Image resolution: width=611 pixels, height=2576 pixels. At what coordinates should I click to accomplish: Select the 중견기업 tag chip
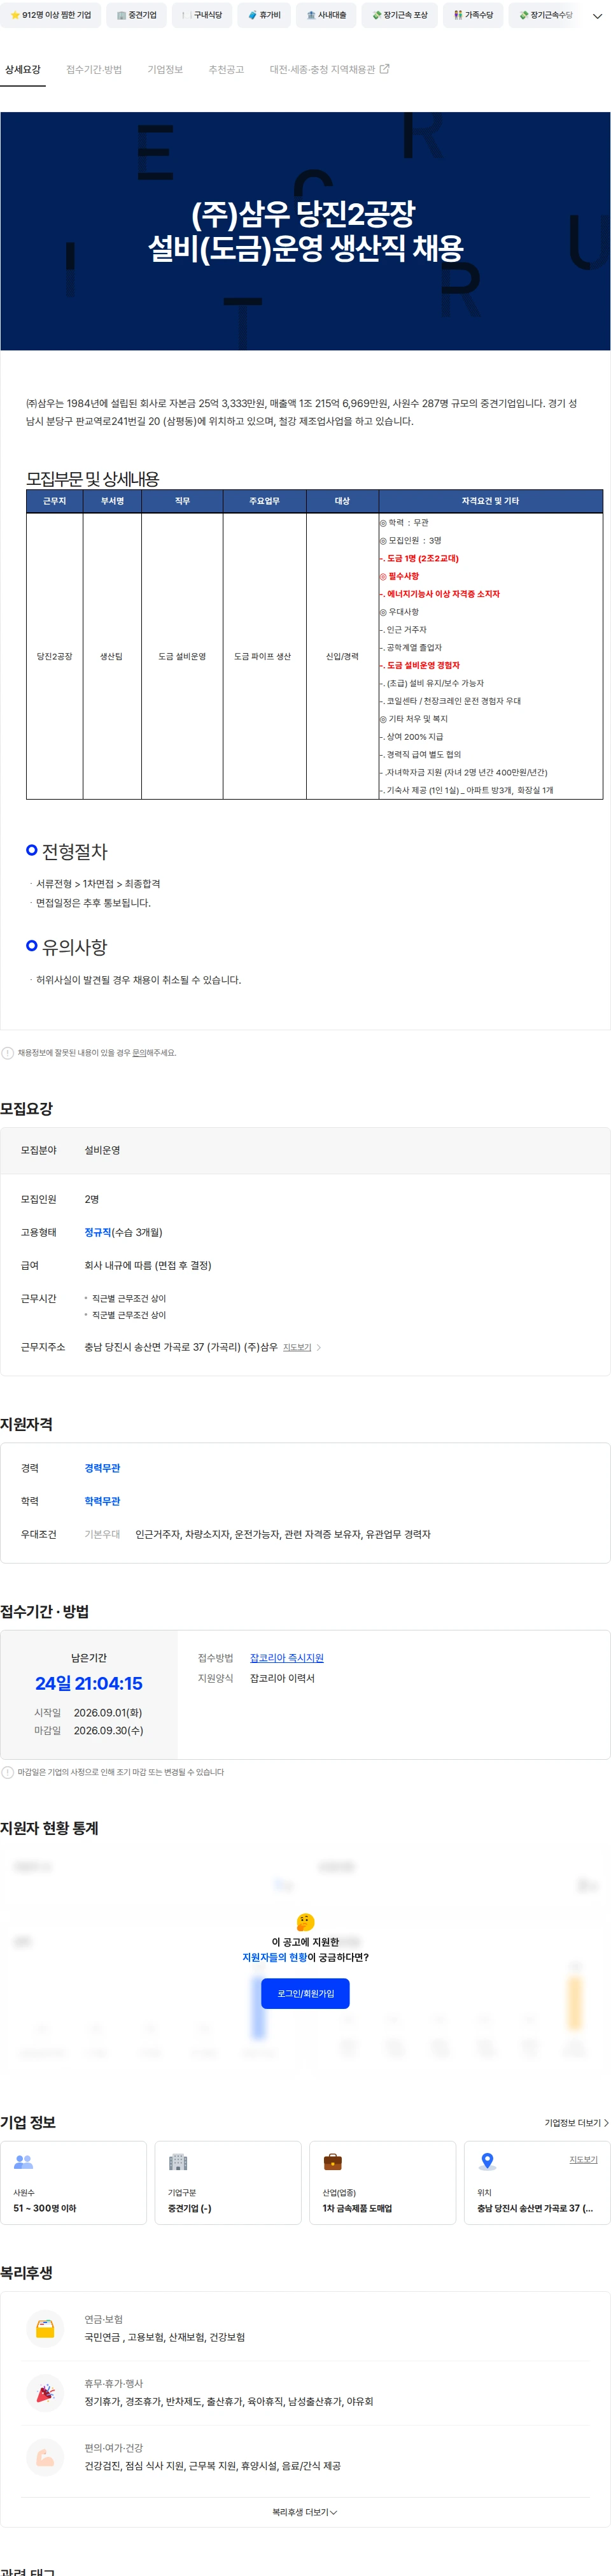(x=136, y=15)
